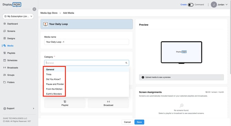Click the Media icon in the sidebar
Viewport: 231px width, 126px height.
tap(4, 45)
